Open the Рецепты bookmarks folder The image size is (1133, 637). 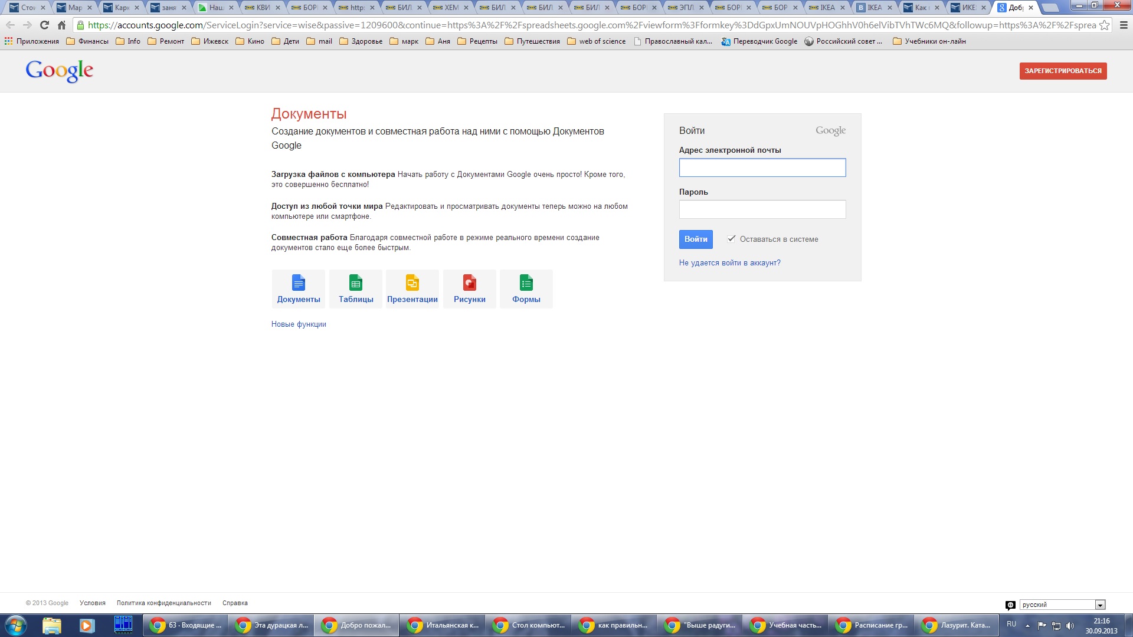click(x=477, y=41)
